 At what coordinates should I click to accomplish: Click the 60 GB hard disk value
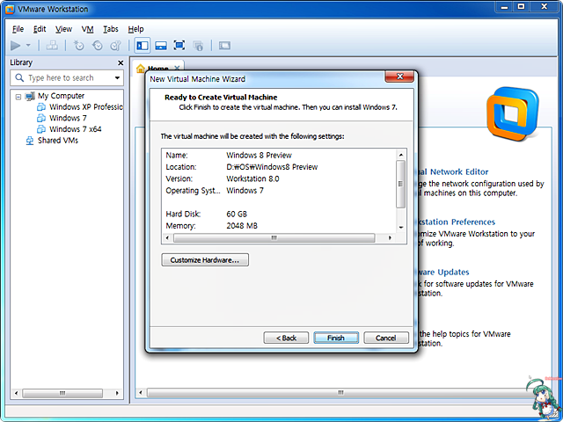click(237, 215)
